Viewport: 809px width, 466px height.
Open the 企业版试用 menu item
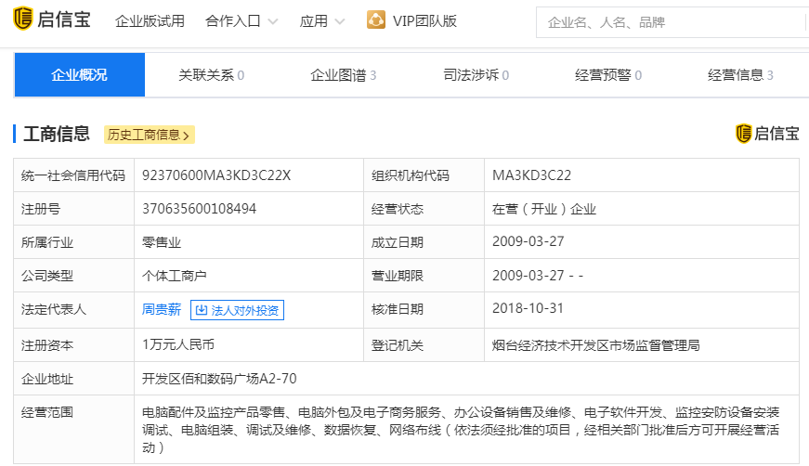[x=150, y=21]
